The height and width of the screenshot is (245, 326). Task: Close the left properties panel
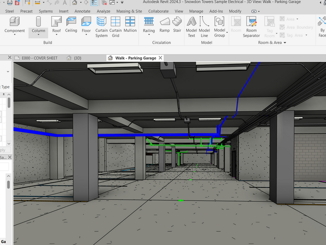click(x=9, y=57)
